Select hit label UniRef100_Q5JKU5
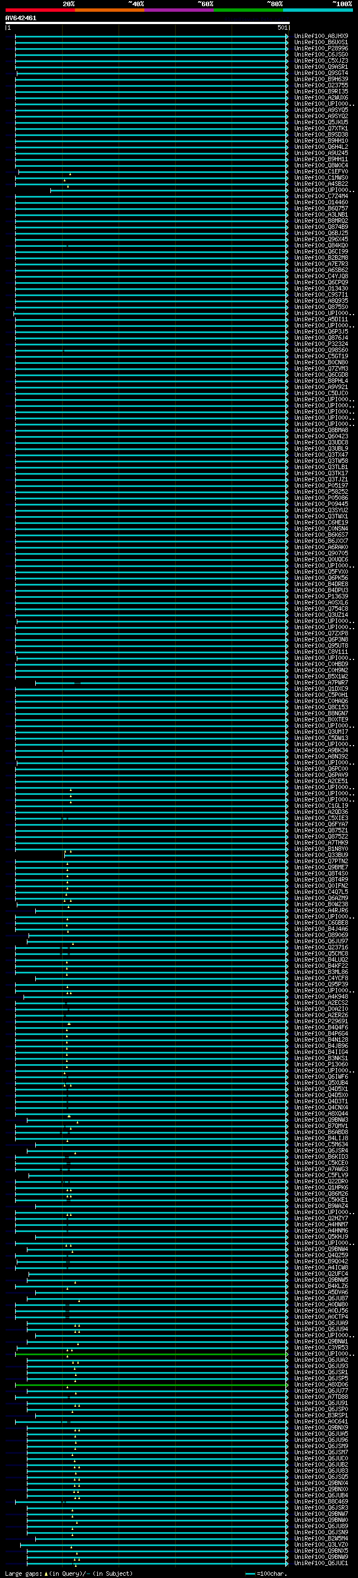This screenshot has height=1578, width=358. [321, 122]
